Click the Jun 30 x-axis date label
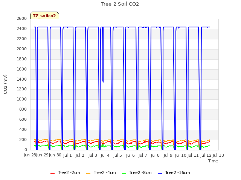The height and width of the screenshot is (180, 241). point(55,155)
